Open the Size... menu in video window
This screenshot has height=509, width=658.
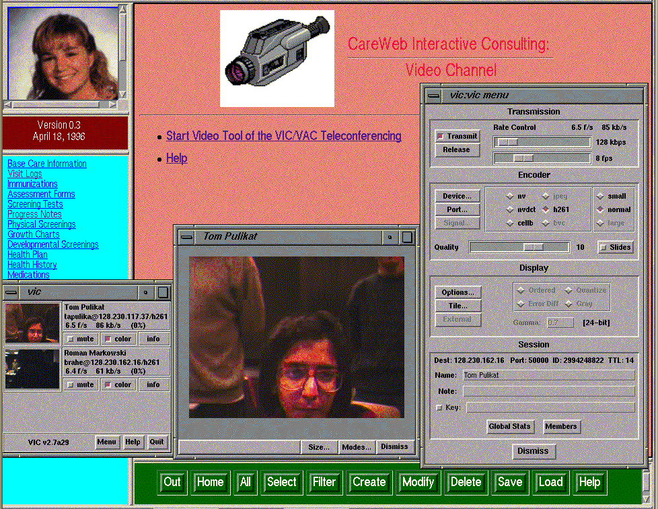tap(318, 447)
